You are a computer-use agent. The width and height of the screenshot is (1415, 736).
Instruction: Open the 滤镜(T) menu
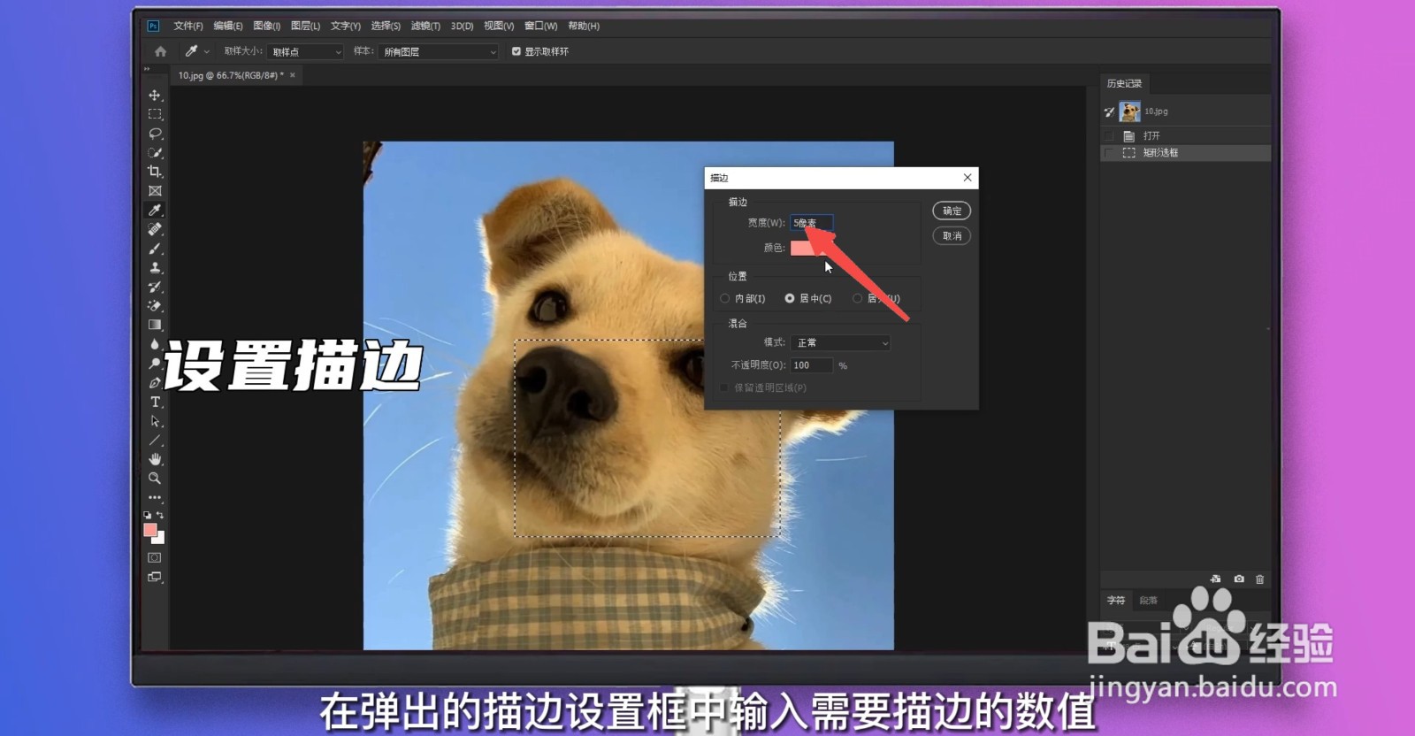[x=425, y=27]
